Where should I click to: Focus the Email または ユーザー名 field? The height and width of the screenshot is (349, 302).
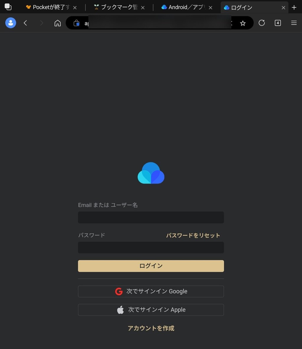tap(151, 217)
